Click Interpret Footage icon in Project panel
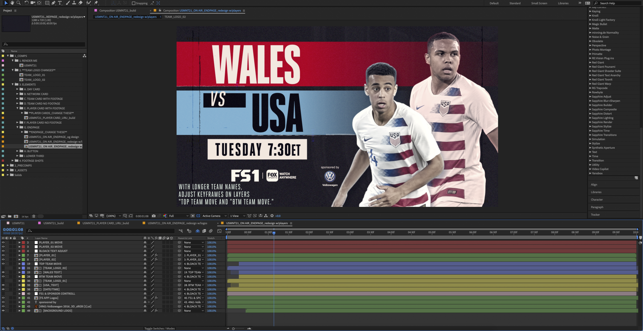The image size is (643, 331). [3, 216]
